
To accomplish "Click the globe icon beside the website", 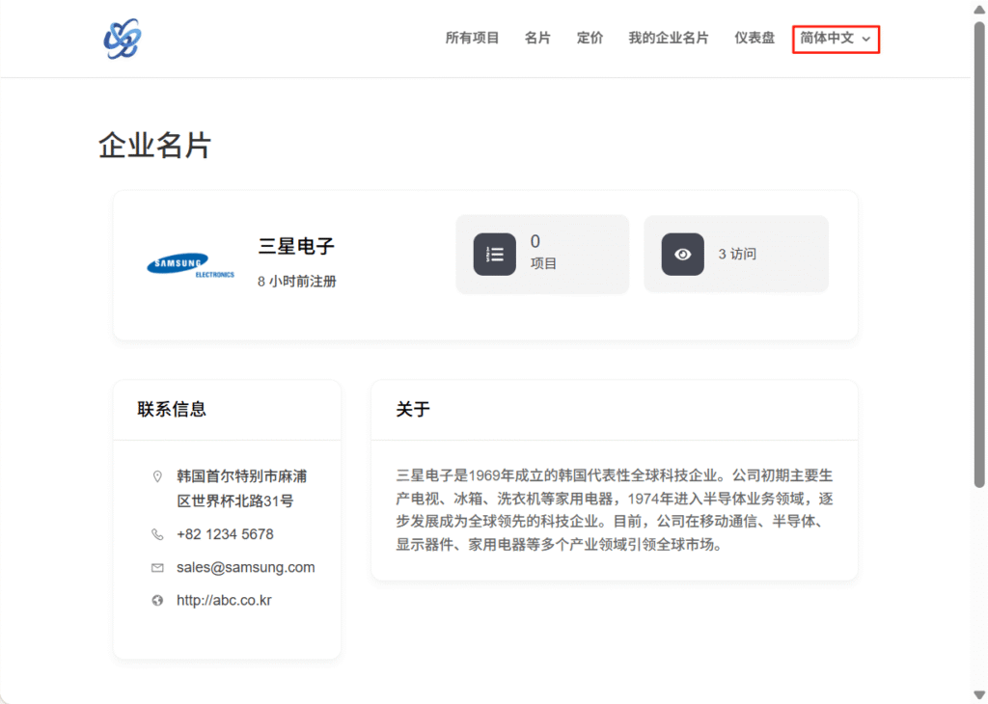I will pos(158,601).
